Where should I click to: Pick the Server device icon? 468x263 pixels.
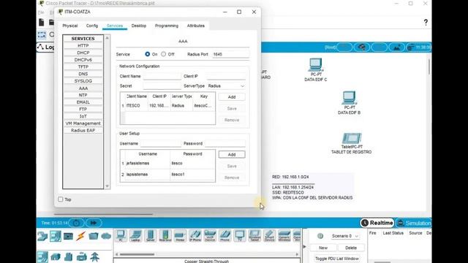tap(151, 235)
